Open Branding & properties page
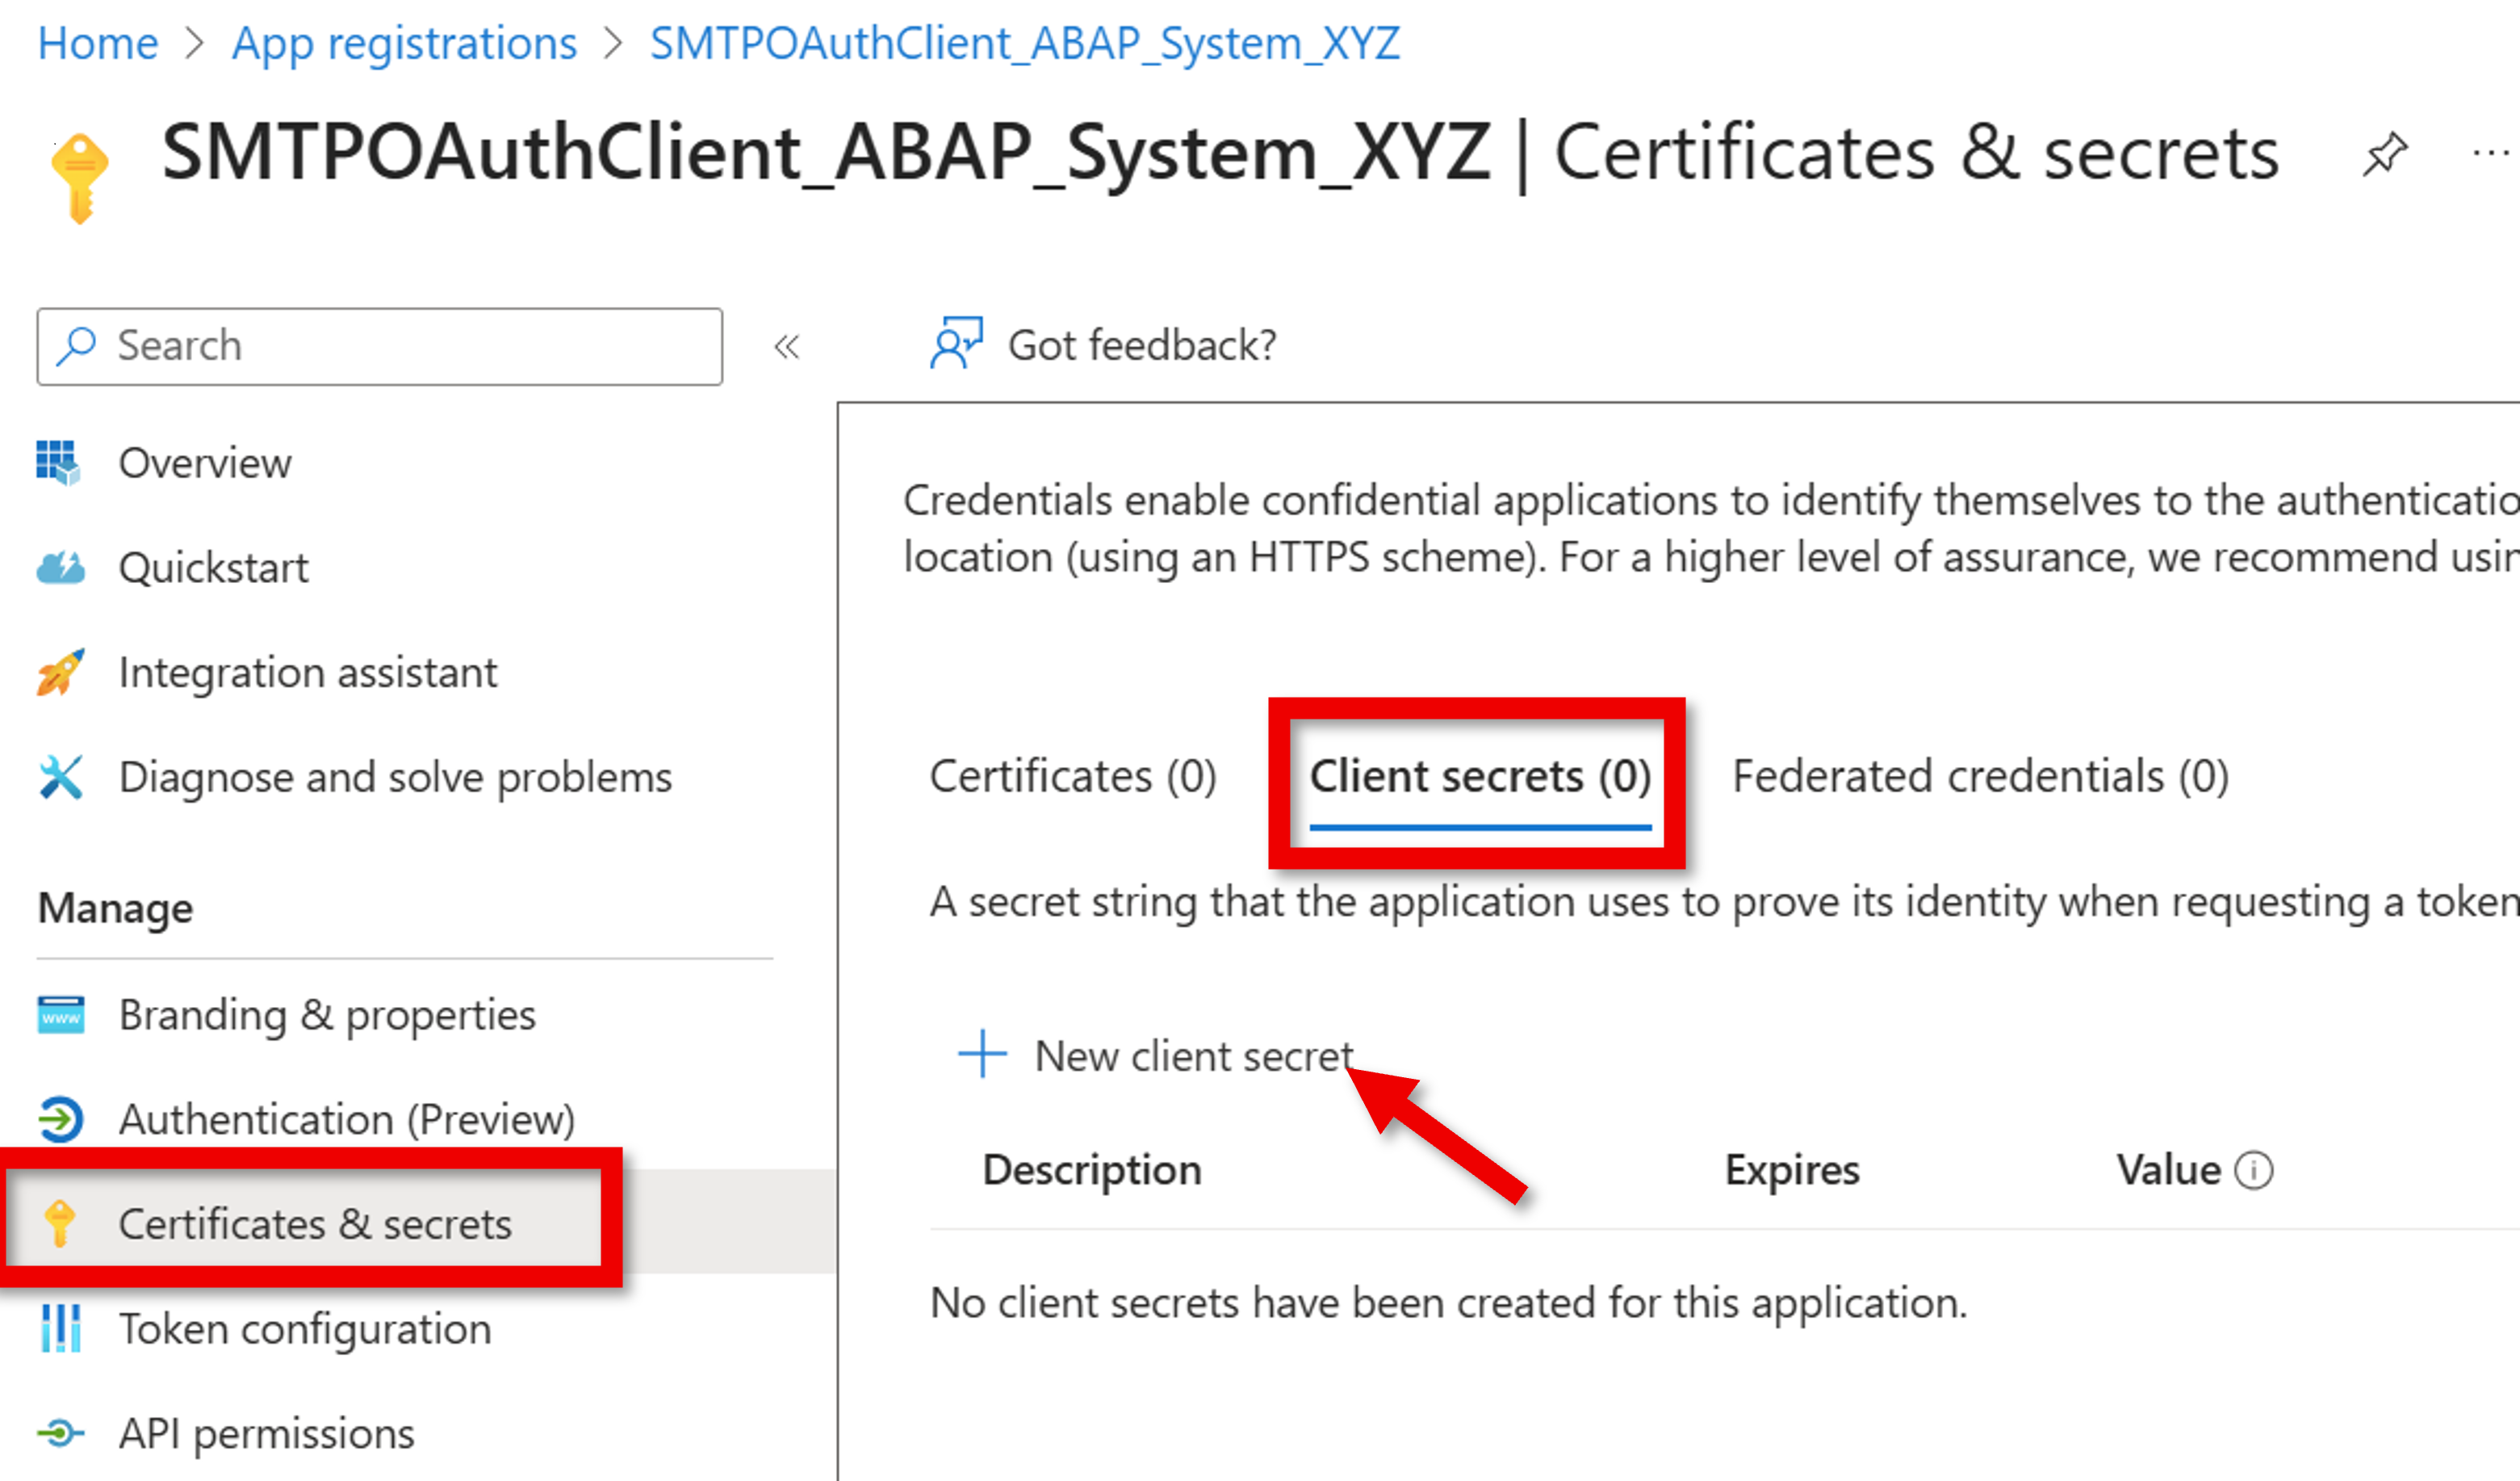The height and width of the screenshot is (1481, 2520). (x=327, y=1015)
